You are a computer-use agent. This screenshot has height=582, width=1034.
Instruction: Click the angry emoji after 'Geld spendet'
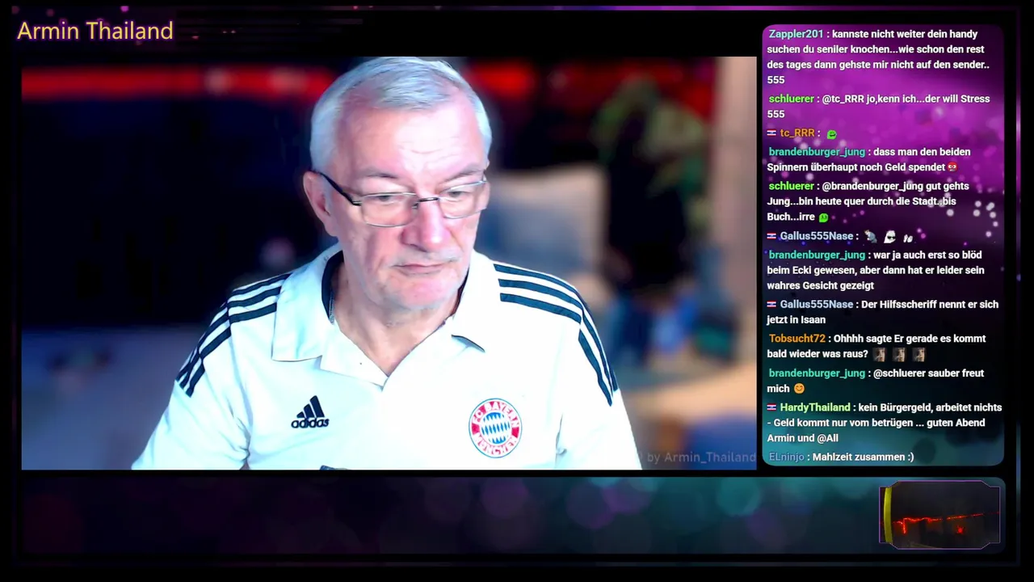click(x=952, y=167)
